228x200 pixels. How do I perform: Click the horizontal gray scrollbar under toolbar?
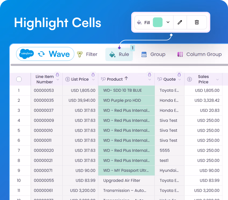pos(119,65)
